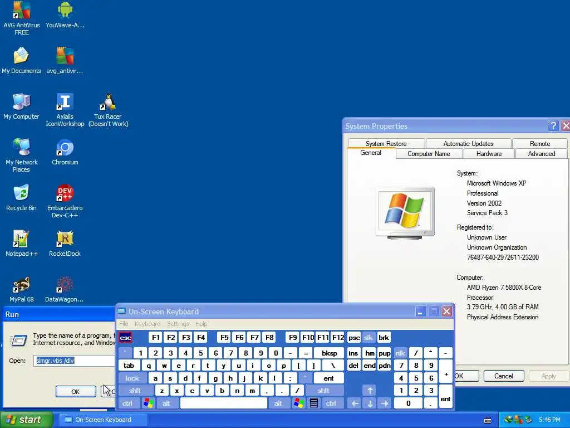
Task: Click the del key on keyboard
Action: pos(353,366)
